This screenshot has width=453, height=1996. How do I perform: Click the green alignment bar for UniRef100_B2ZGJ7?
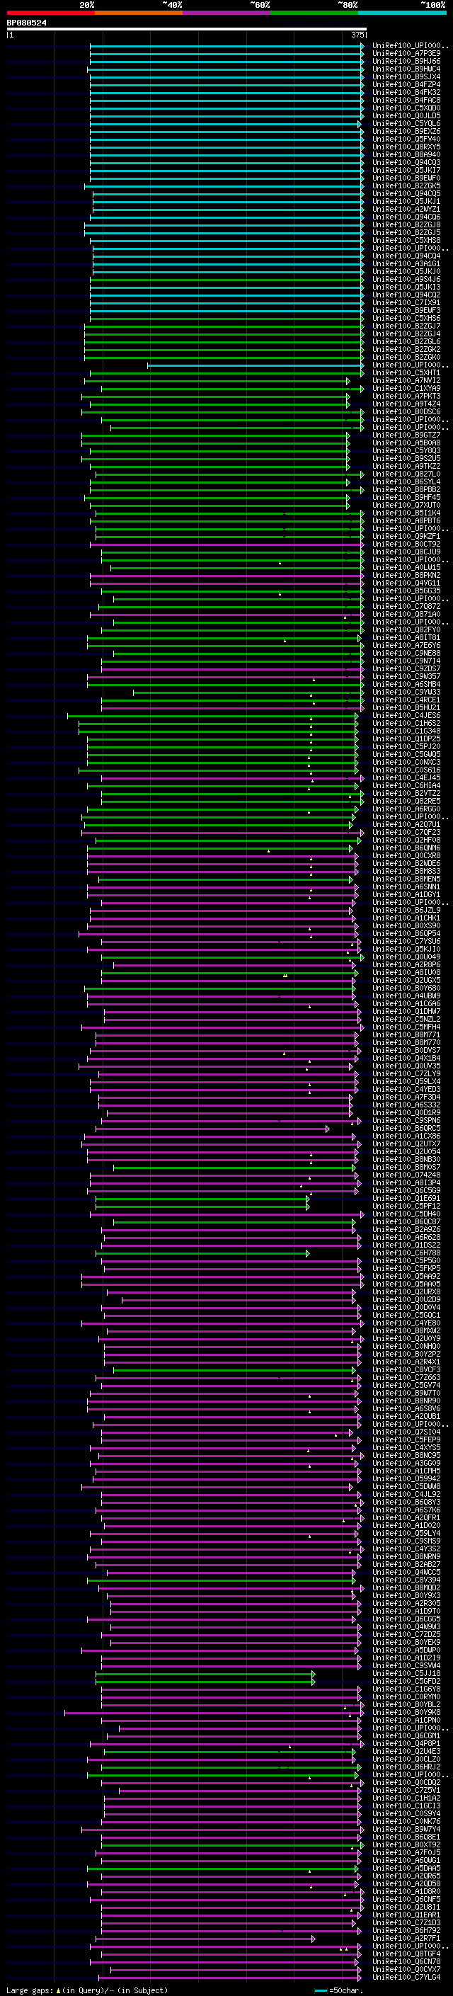click(x=224, y=326)
